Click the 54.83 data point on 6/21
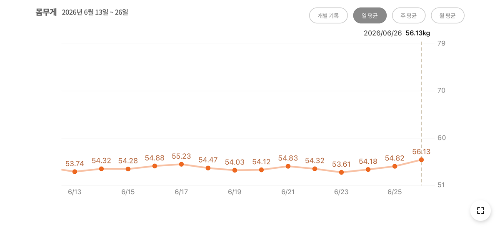Viewport: 500px width, 230px height. click(288, 166)
